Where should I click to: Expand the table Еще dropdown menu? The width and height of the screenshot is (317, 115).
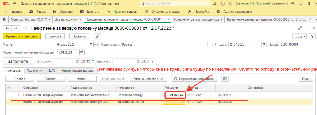point(306,79)
